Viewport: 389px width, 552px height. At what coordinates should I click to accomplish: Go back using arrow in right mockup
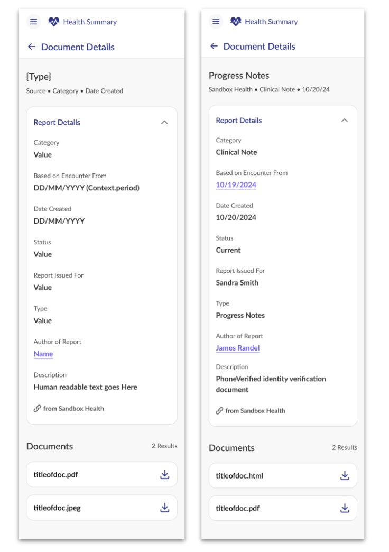pos(214,46)
